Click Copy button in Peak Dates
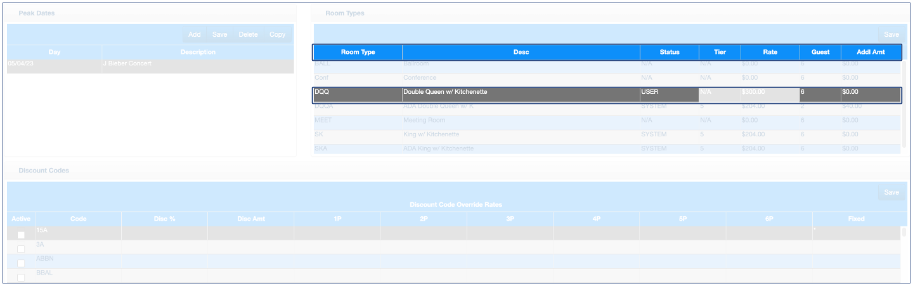Viewport: 913px width, 286px height. pos(277,35)
